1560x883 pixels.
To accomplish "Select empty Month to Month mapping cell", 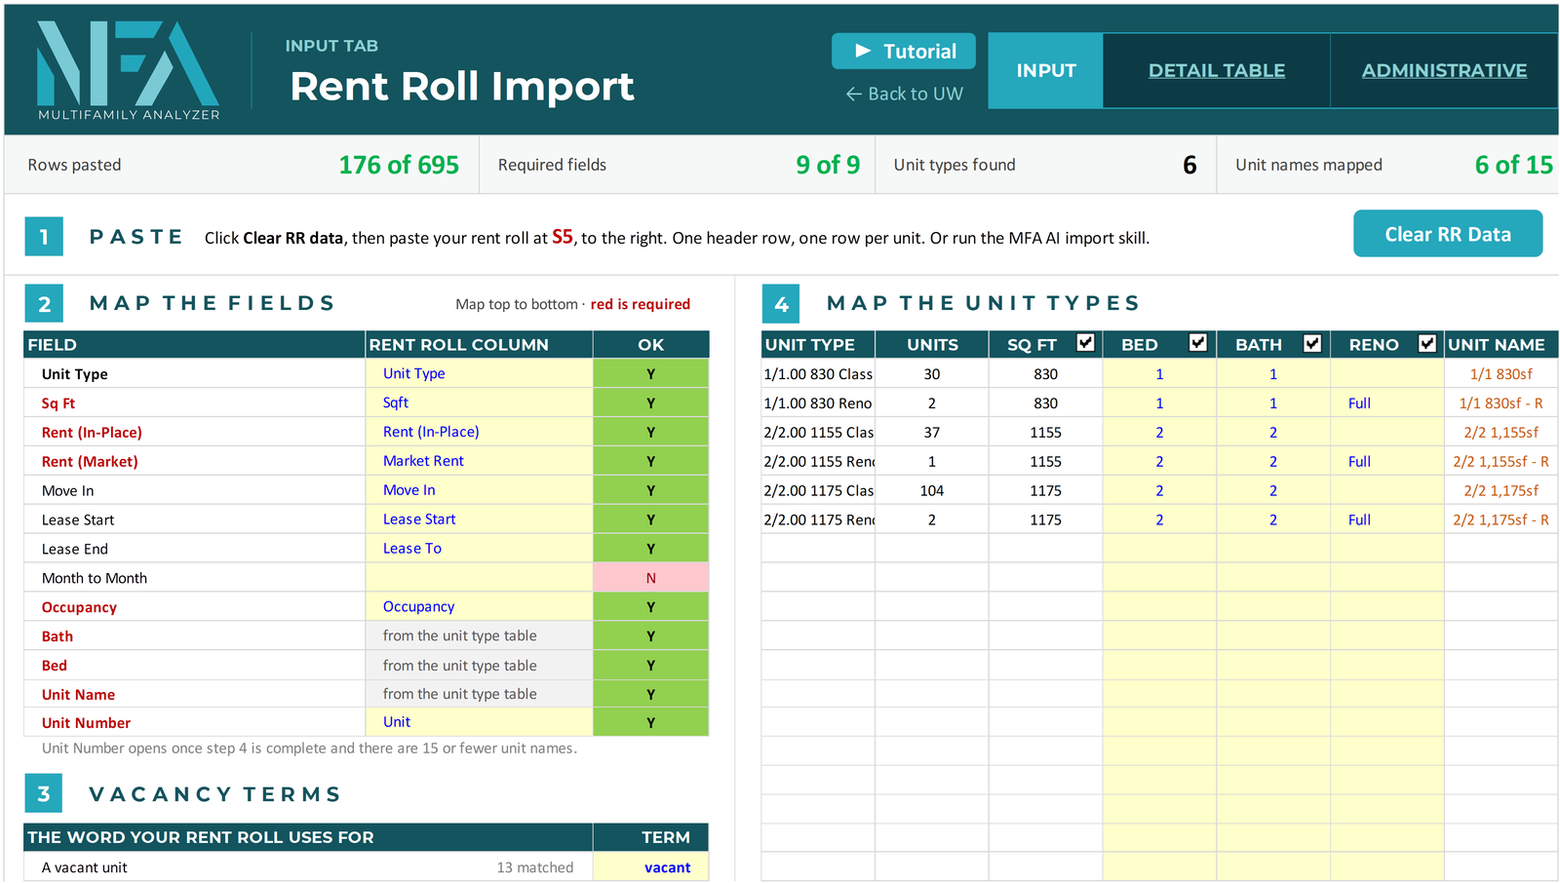I will [479, 578].
